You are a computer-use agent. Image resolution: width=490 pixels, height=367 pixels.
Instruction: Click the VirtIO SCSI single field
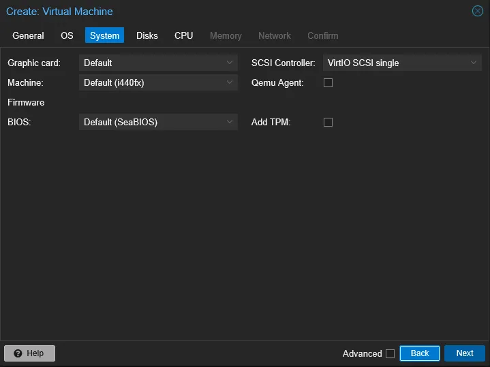pos(394,63)
